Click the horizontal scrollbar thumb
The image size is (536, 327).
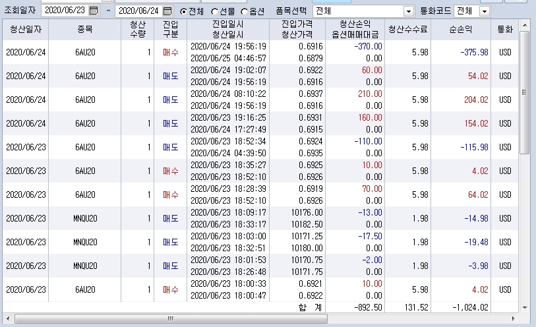click(x=171, y=319)
